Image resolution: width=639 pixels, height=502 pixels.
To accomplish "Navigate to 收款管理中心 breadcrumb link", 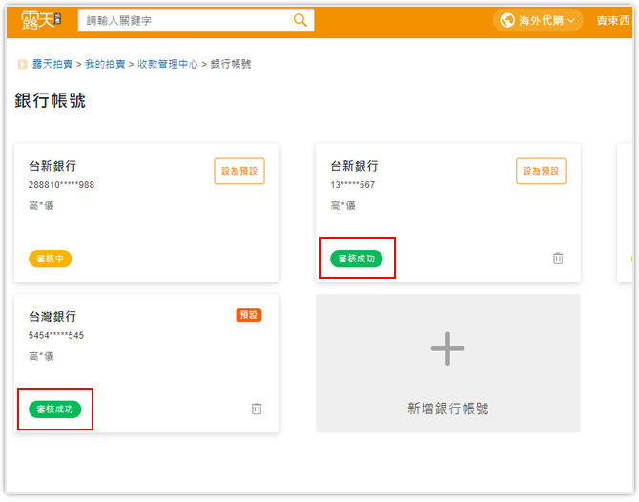I will tap(167, 65).
